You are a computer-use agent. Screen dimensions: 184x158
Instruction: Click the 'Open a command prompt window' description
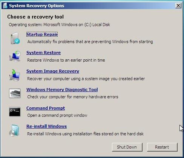(x=57, y=115)
